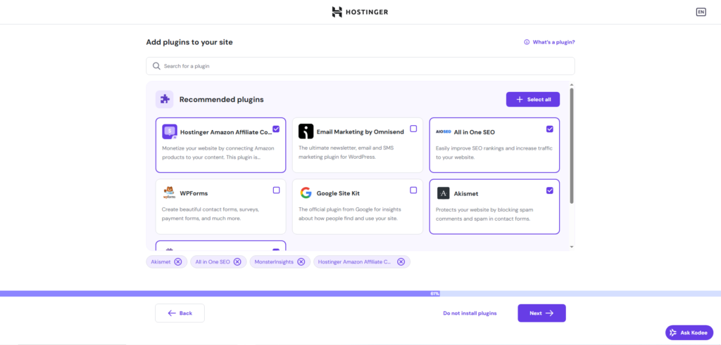
Task: Check the WPForms checkbox
Action: pos(276,190)
